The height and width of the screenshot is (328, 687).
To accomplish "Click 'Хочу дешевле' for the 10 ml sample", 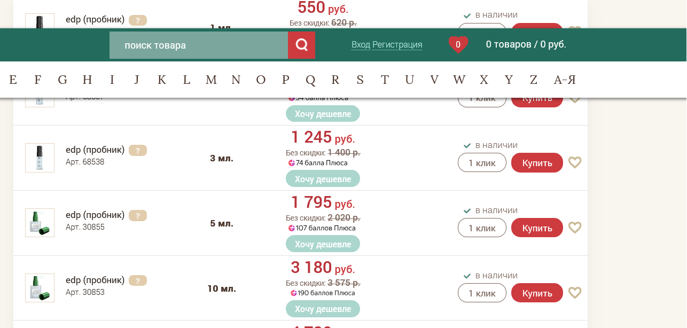I will (323, 309).
